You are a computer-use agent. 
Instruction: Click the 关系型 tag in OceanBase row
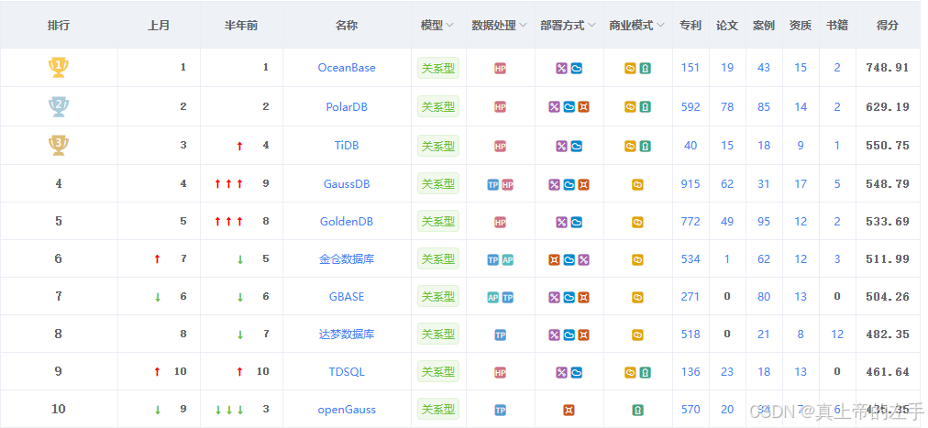tap(438, 68)
